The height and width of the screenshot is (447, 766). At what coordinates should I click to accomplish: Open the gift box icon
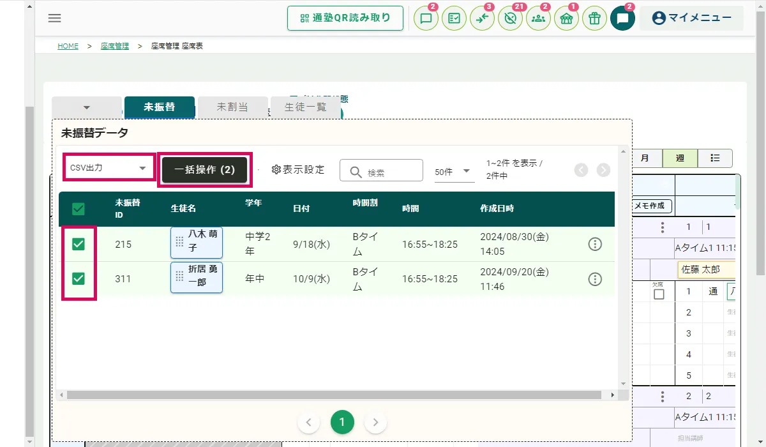(594, 18)
